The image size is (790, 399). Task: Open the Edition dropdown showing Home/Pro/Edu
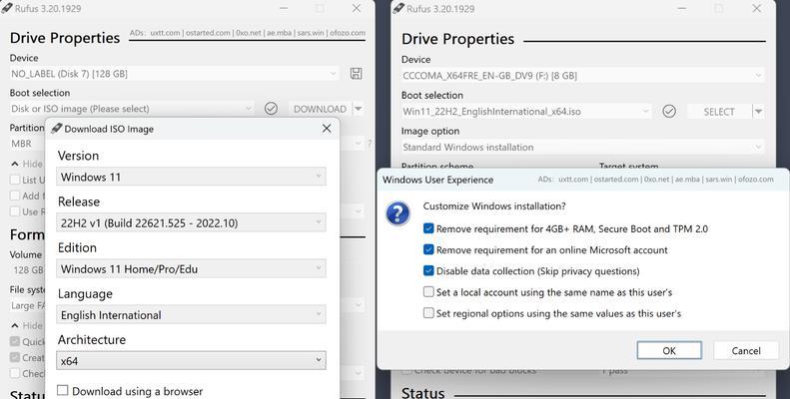(191, 268)
